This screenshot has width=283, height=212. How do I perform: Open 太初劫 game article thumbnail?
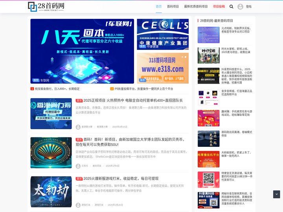tap(51, 192)
